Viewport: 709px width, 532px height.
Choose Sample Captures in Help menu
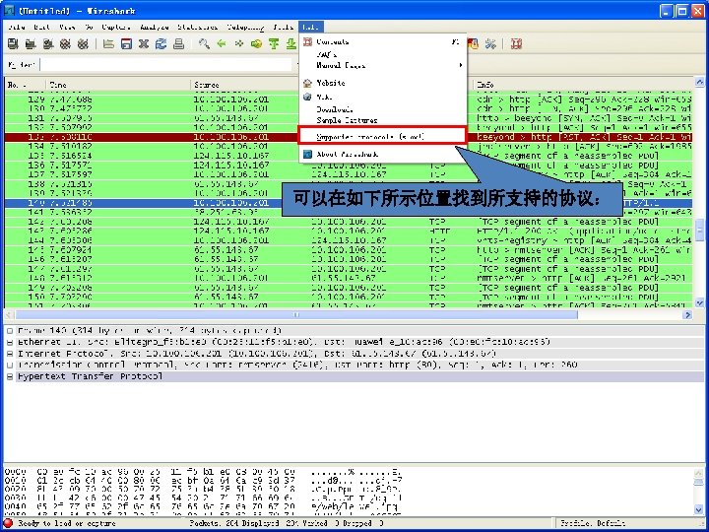pyautogui.click(x=382, y=120)
